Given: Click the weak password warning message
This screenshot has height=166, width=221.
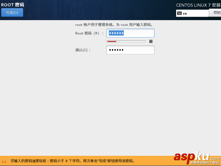Looking at the screenshot, I should (x=73, y=161).
